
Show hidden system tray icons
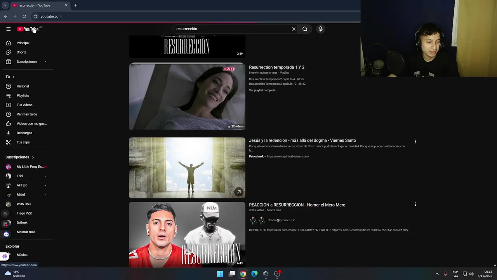point(437,274)
